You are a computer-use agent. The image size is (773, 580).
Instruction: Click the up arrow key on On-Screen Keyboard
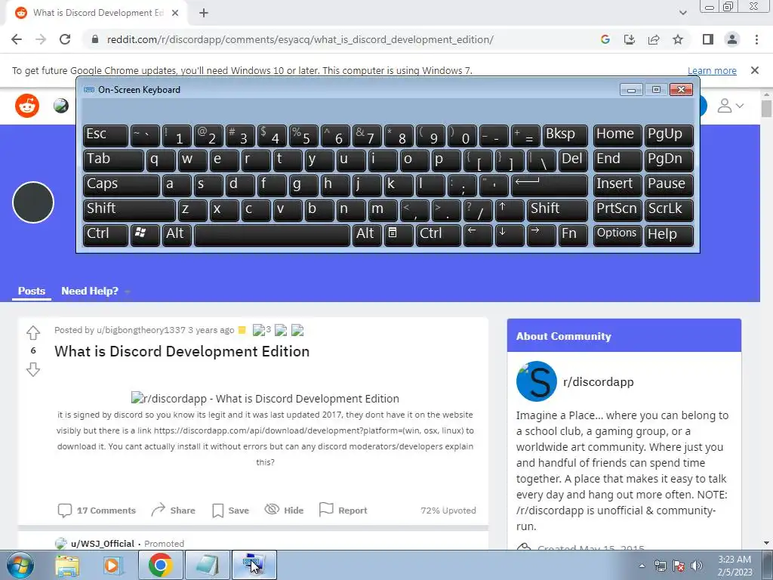510,210
